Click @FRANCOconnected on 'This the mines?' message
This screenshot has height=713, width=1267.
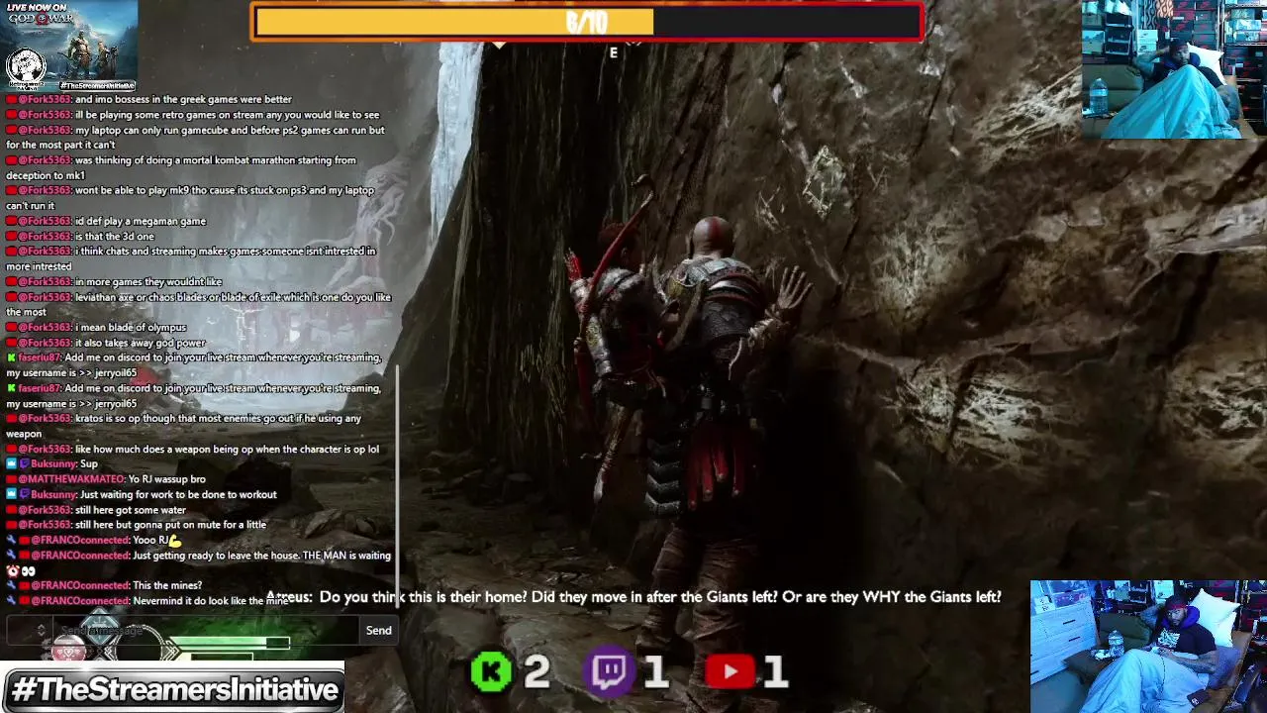pyautogui.click(x=80, y=585)
